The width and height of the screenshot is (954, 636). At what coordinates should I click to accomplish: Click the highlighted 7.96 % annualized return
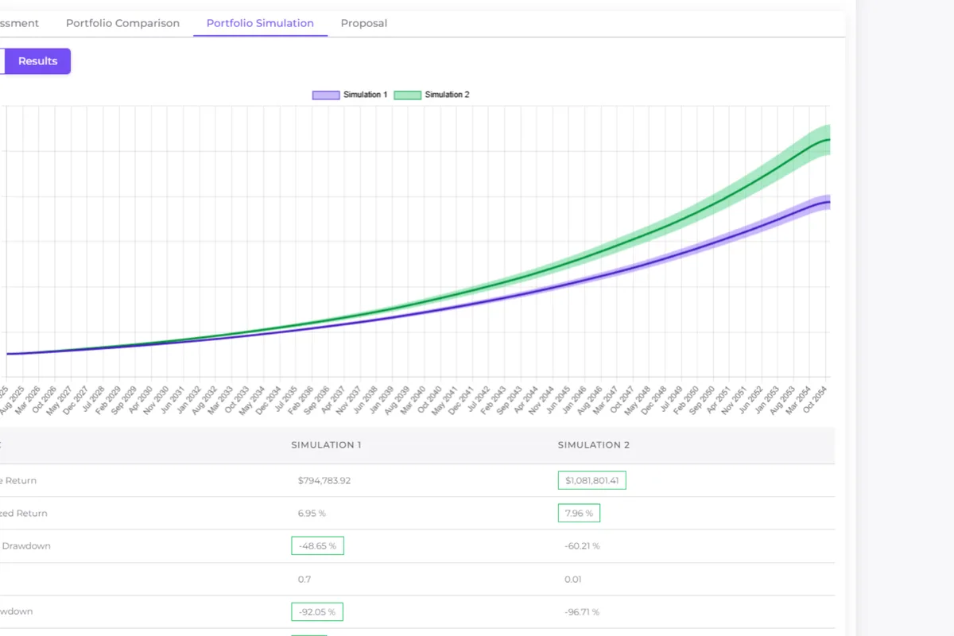(x=579, y=514)
